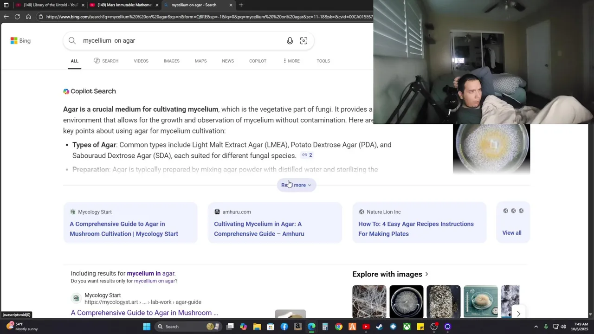Open visual search camera icon
The width and height of the screenshot is (594, 334).
[x=303, y=41]
